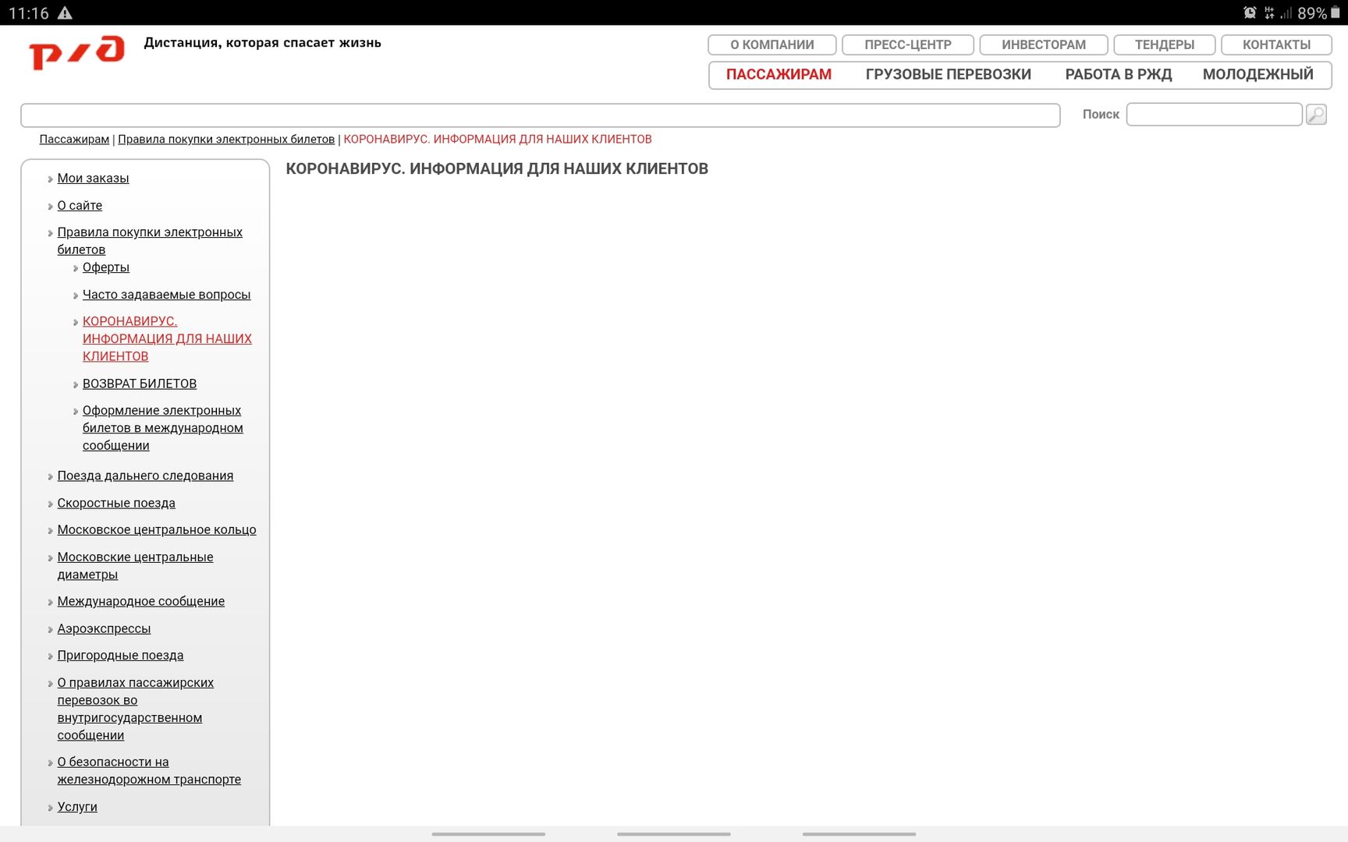Open the ВОЗВРАТ БИЛЕТОВ link
Viewport: 1348px width, 842px height.
coord(139,384)
